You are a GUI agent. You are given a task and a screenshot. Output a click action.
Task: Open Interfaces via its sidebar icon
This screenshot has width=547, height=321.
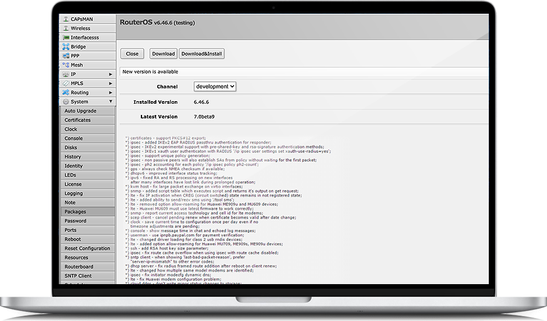[65, 37]
